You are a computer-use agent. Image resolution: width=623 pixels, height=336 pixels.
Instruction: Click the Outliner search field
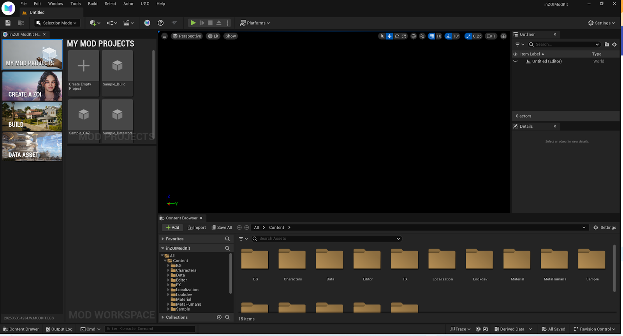point(564,44)
